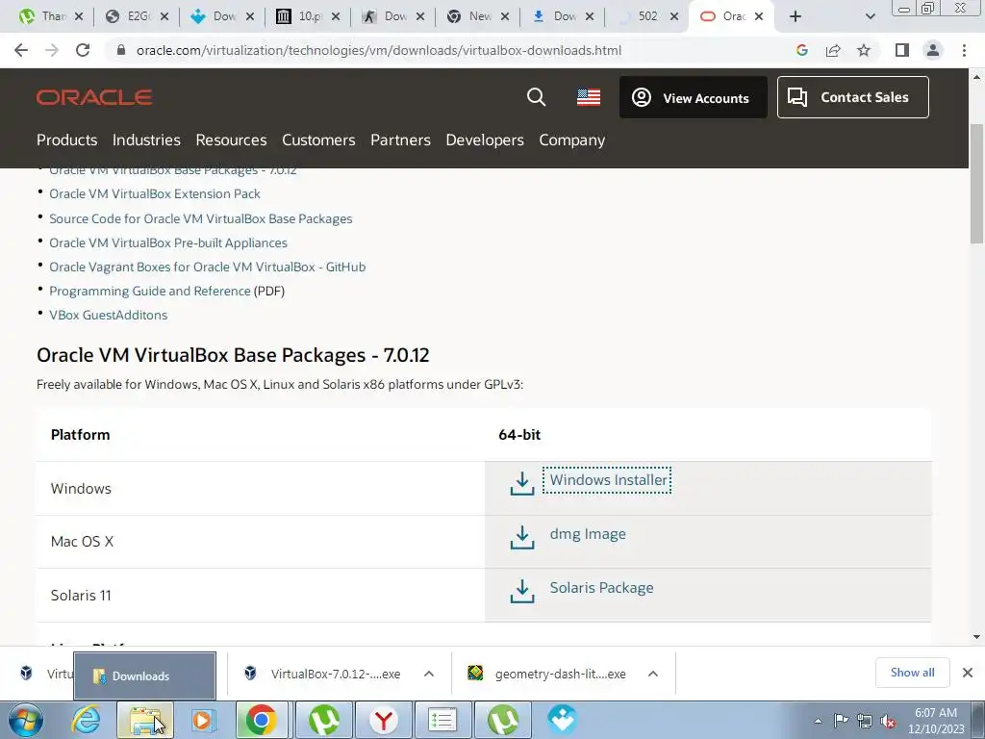985x739 pixels.
Task: Open the media player taskbar icon
Action: pos(203,720)
